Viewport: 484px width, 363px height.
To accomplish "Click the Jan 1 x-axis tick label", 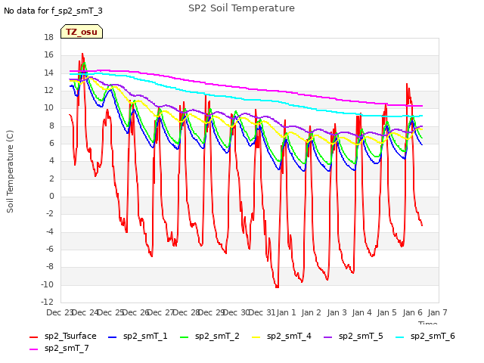I will [x=286, y=312].
